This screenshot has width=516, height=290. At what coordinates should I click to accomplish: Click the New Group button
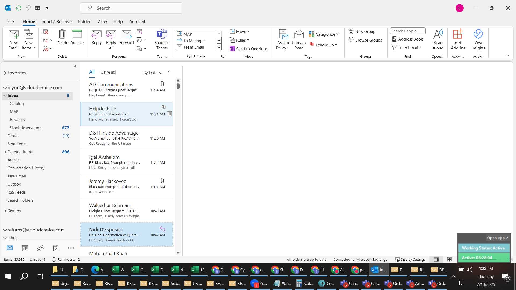click(362, 31)
